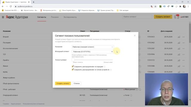Switch to the Сегменты tab

pos(42,17)
